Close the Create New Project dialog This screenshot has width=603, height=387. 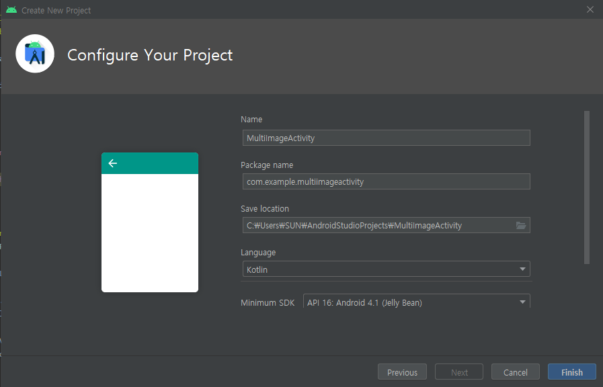click(590, 9)
